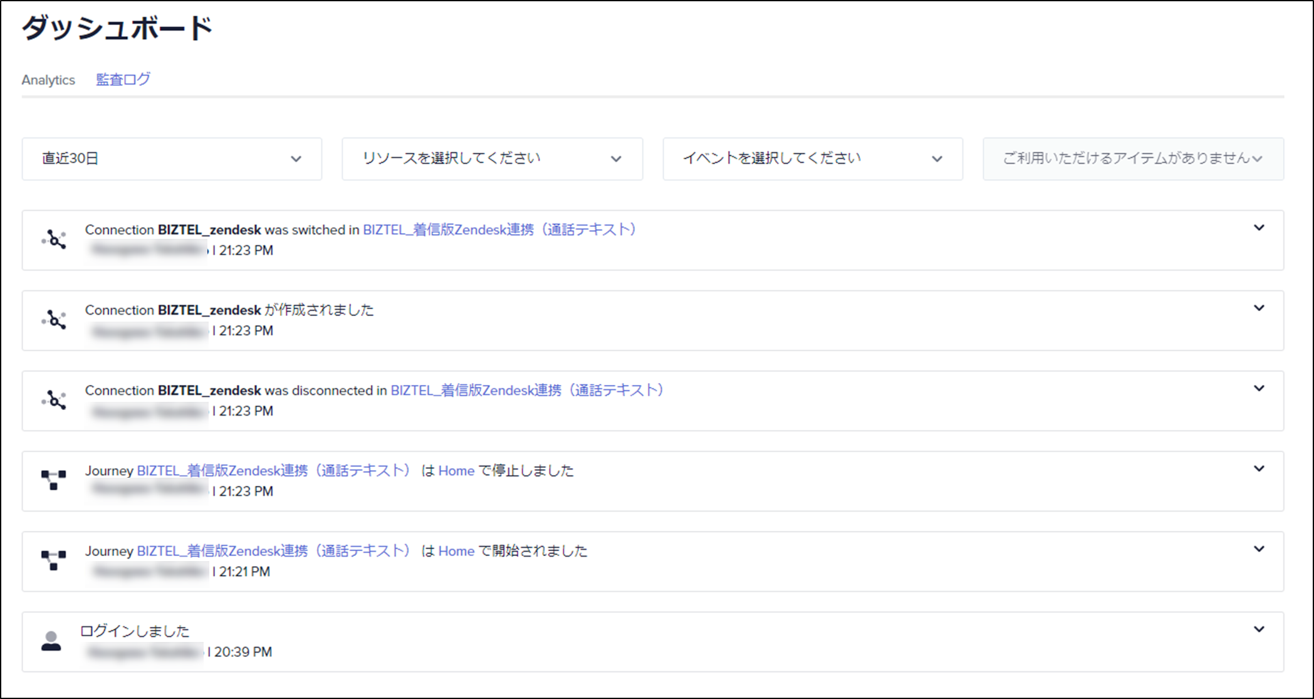The width and height of the screenshot is (1314, 699).
Task: Open the リソースを選択してください dropdown
Action: (x=492, y=159)
